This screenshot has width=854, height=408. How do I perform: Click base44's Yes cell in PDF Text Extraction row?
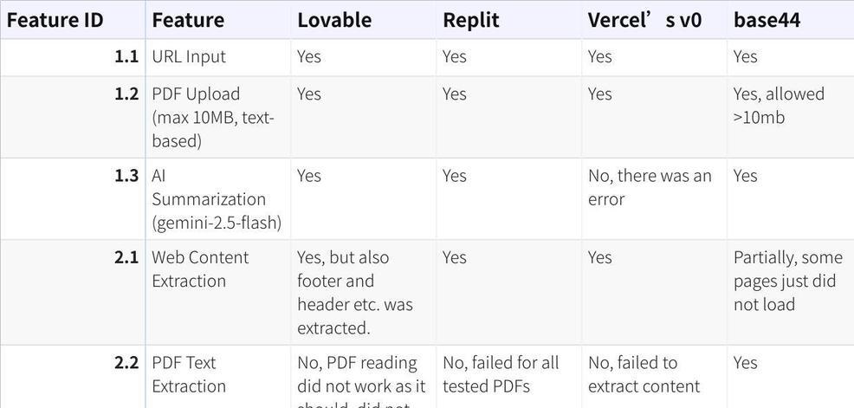(x=746, y=363)
